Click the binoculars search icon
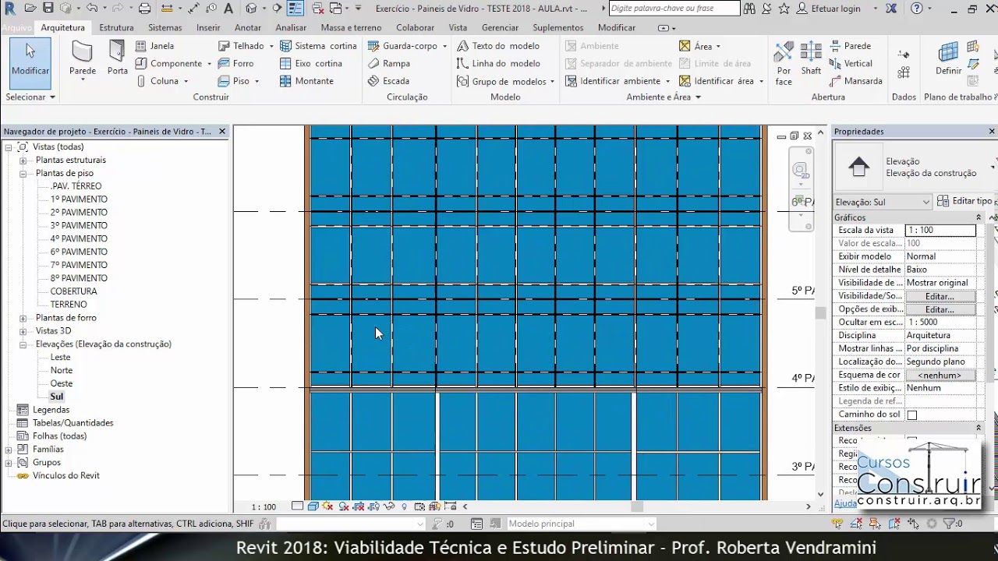 (x=749, y=9)
